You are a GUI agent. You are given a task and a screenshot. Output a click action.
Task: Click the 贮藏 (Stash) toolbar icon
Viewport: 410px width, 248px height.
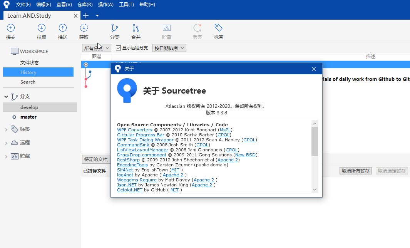pos(167,28)
